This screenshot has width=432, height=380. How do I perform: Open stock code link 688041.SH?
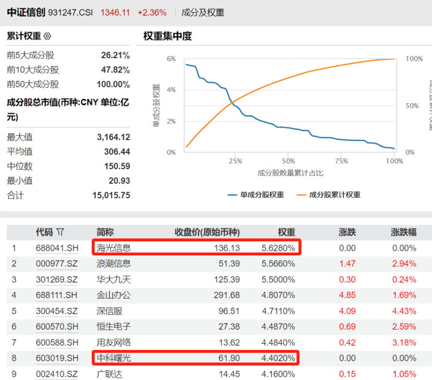[x=57, y=248]
